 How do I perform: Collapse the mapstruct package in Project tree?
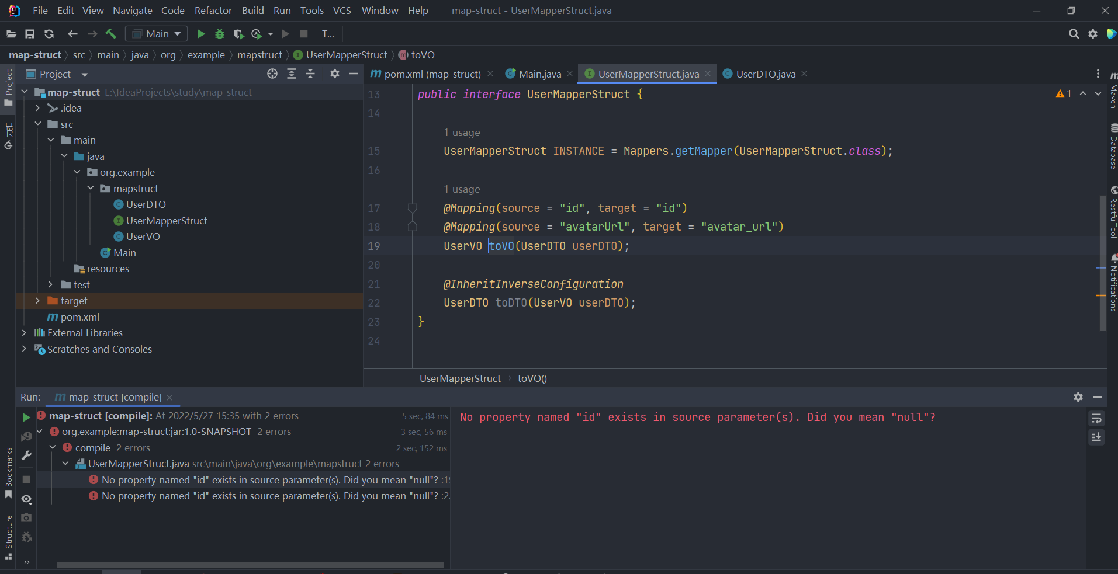tap(90, 188)
